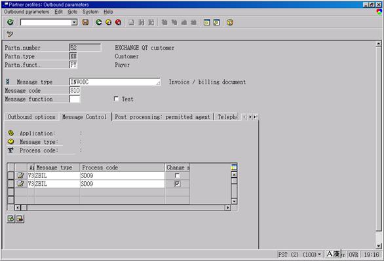
Task: Open the Edit menu
Action: (x=58, y=12)
